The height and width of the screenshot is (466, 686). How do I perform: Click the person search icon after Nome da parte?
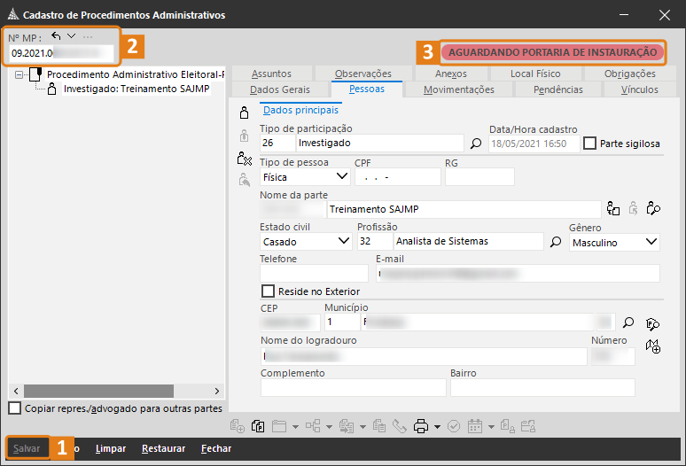pos(653,208)
